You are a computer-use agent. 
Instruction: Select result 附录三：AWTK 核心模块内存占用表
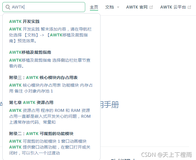43,78
